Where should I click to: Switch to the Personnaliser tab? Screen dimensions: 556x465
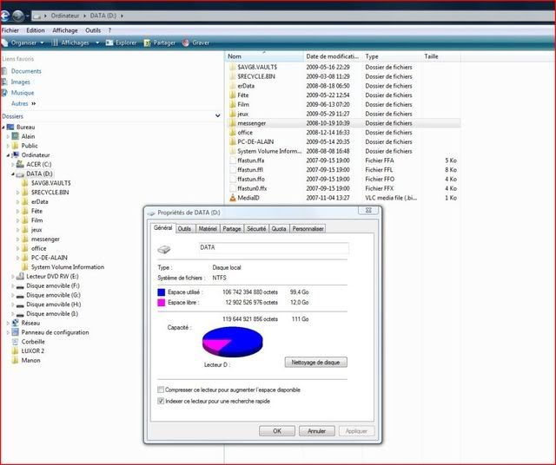click(x=308, y=229)
